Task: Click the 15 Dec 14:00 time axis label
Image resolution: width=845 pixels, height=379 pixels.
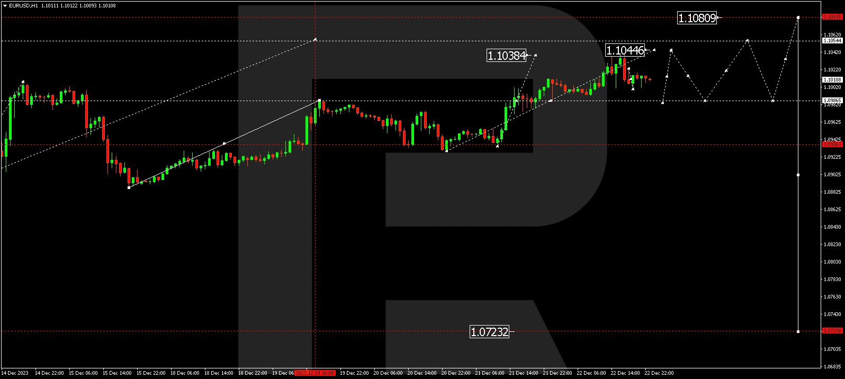Action: 117,373
